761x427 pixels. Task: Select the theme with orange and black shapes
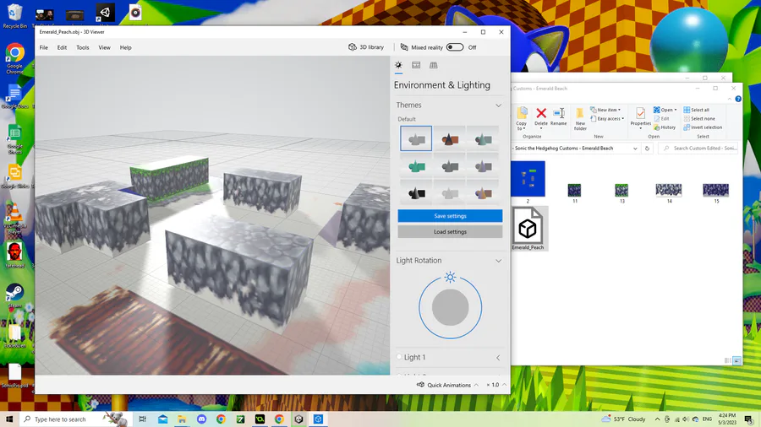click(450, 138)
